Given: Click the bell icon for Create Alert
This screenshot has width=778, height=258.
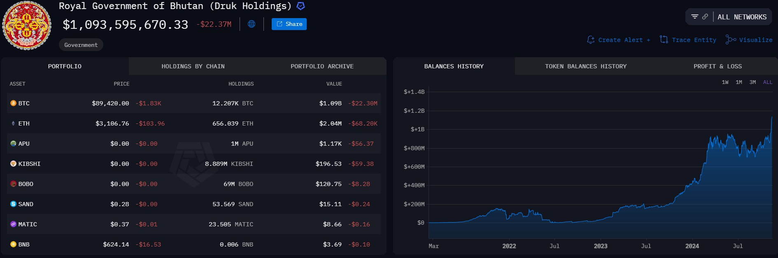Looking at the screenshot, I should point(591,40).
